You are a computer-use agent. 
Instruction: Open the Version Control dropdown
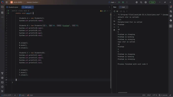tap(33, 2)
